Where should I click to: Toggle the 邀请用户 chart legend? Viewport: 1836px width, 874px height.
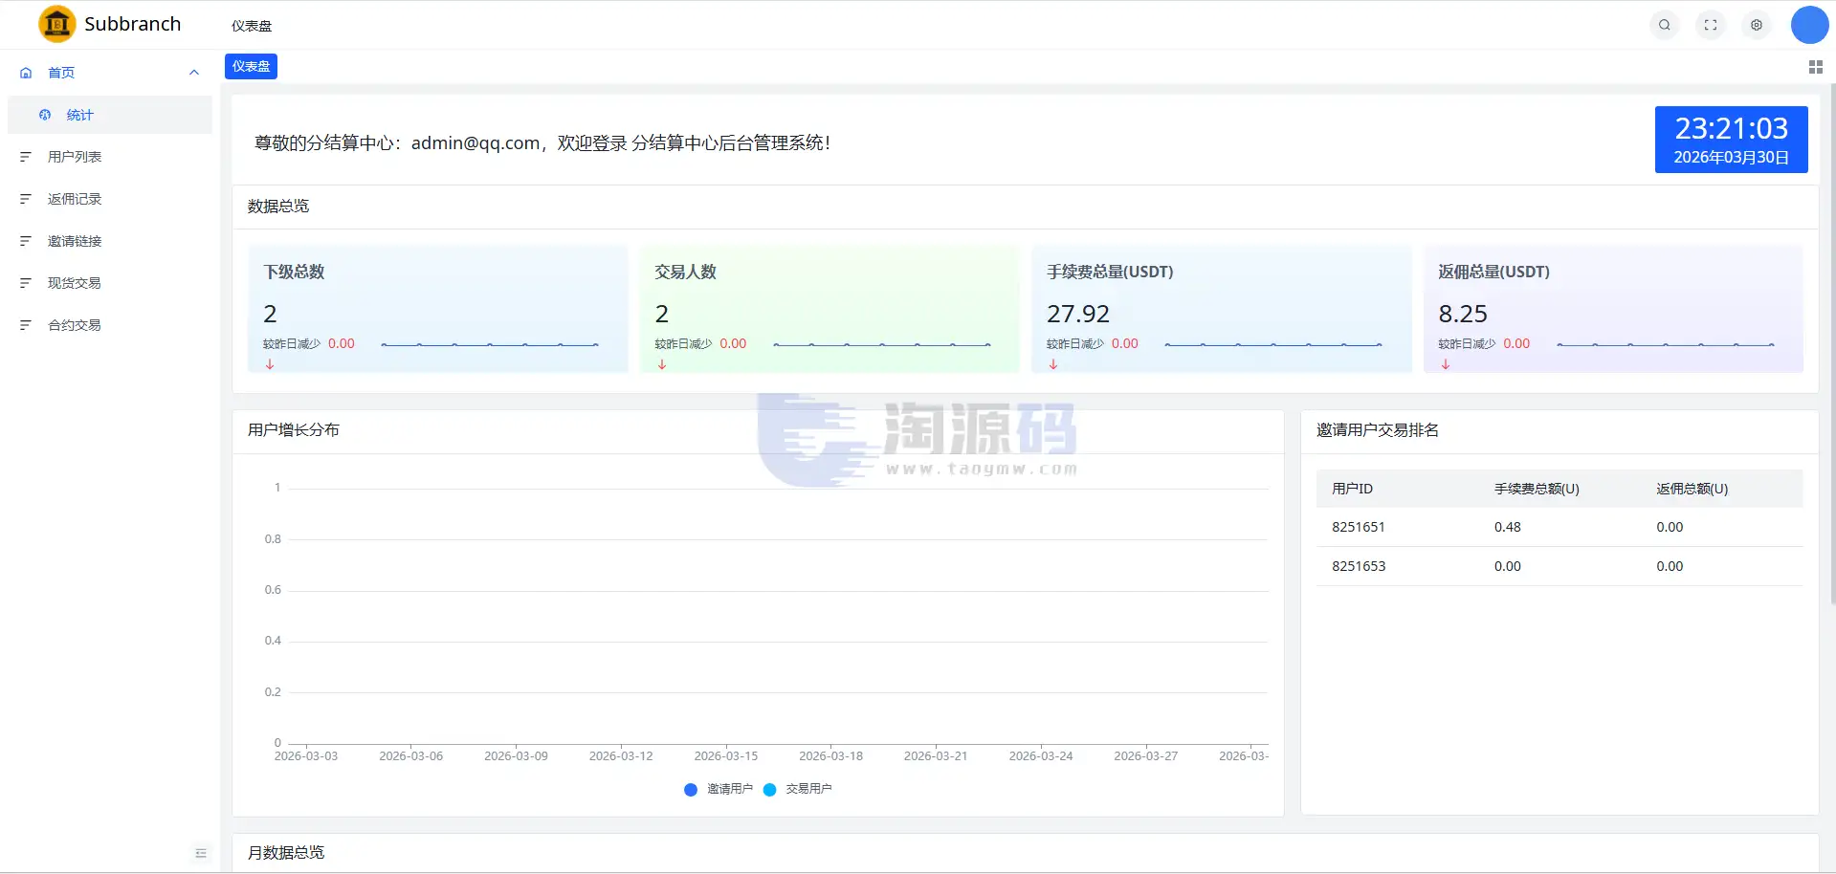click(x=719, y=789)
